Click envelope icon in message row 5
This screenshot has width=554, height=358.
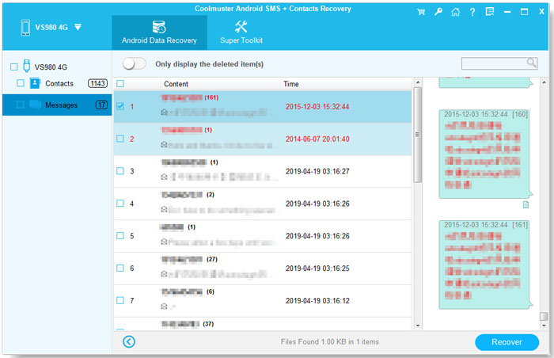tap(164, 242)
